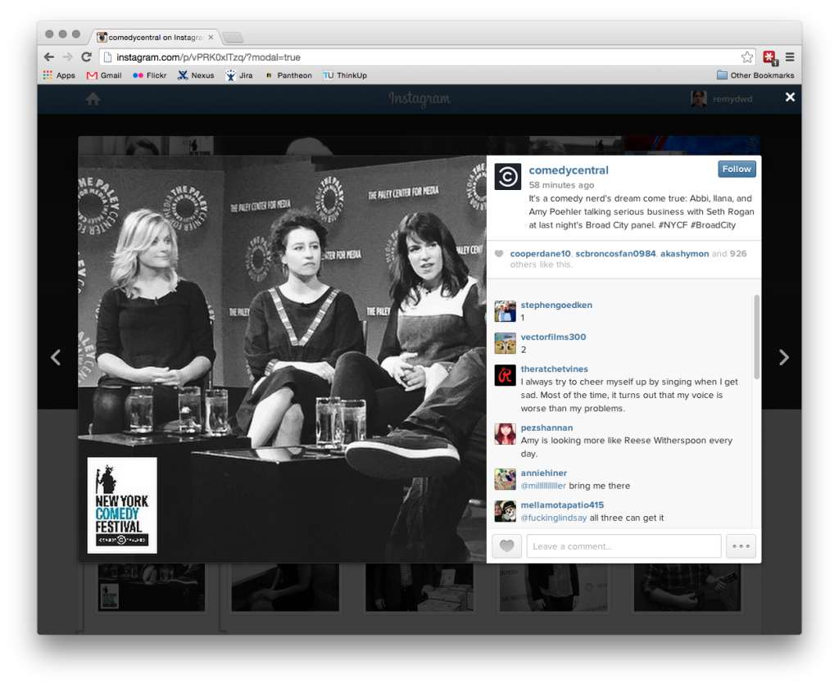Like the post with the heart button

(506, 546)
